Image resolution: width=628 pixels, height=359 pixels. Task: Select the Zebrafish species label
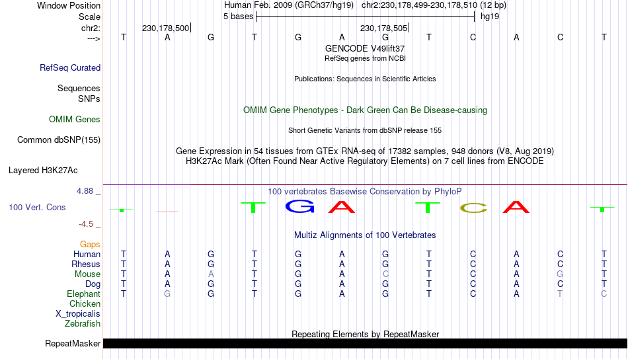tap(83, 324)
